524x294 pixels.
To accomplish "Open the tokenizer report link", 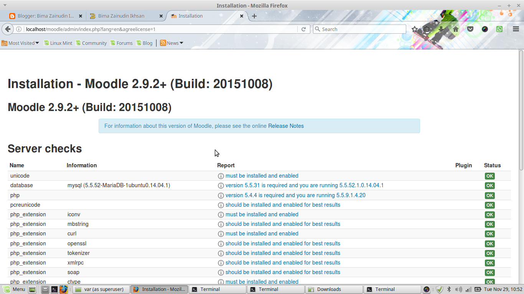I will (x=283, y=253).
